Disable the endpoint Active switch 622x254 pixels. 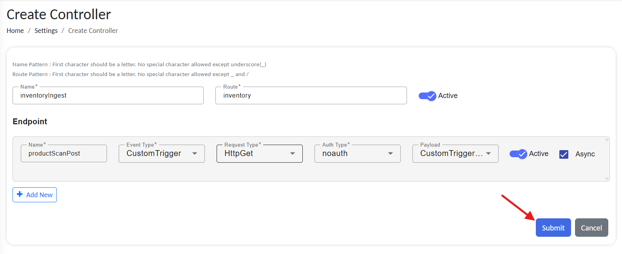coord(518,154)
